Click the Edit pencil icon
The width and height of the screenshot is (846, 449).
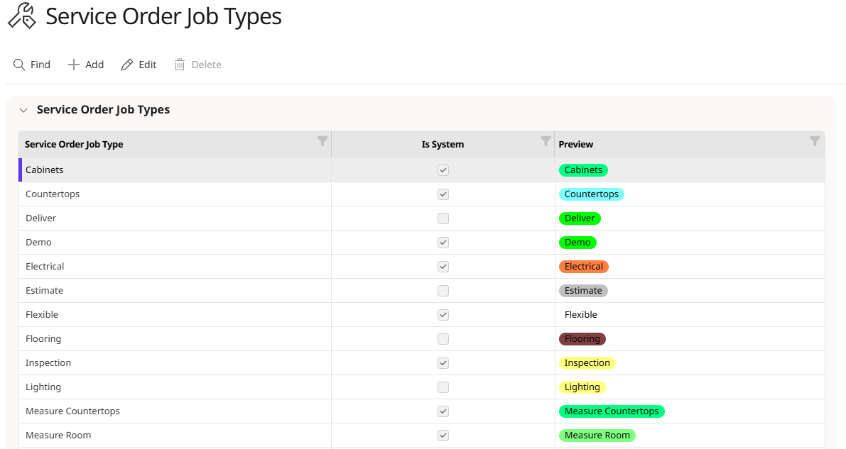point(126,65)
